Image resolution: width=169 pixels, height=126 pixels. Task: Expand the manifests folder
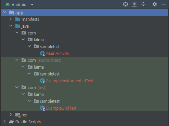point(11,19)
